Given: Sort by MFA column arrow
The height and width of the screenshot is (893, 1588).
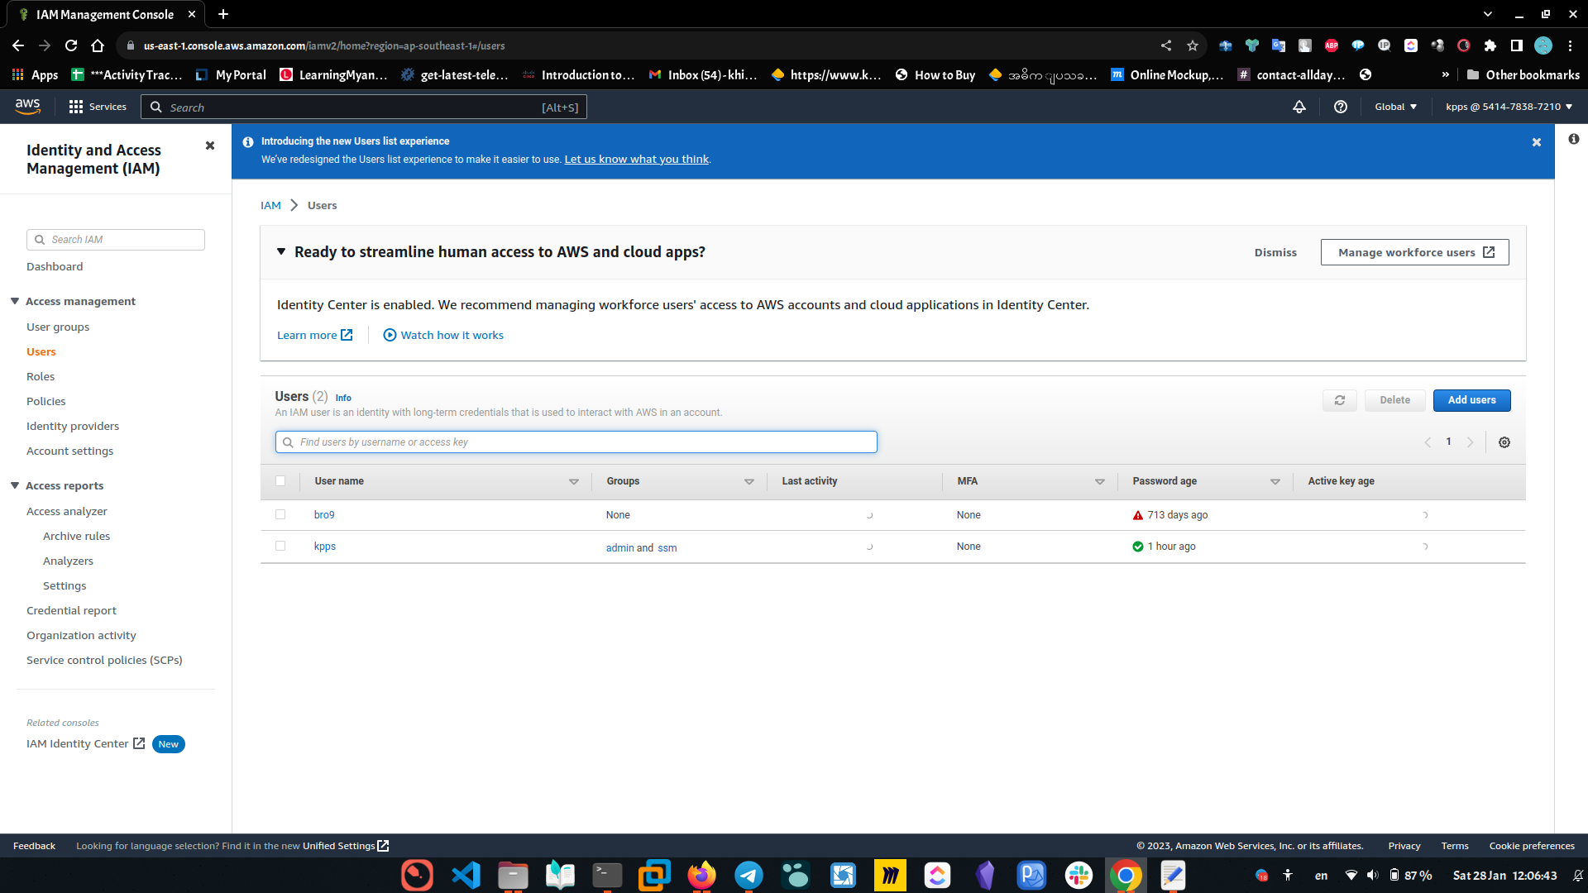Looking at the screenshot, I should point(1100,481).
